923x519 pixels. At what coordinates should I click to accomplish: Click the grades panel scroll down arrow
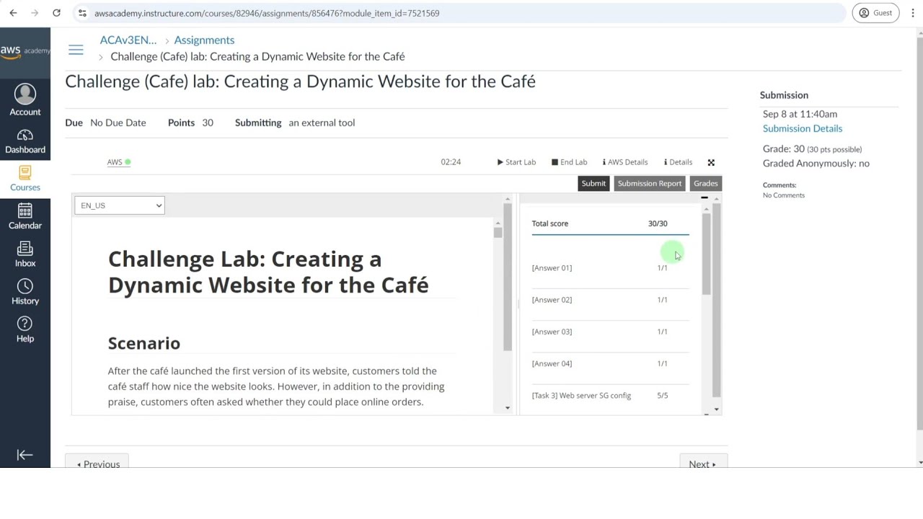(716, 409)
